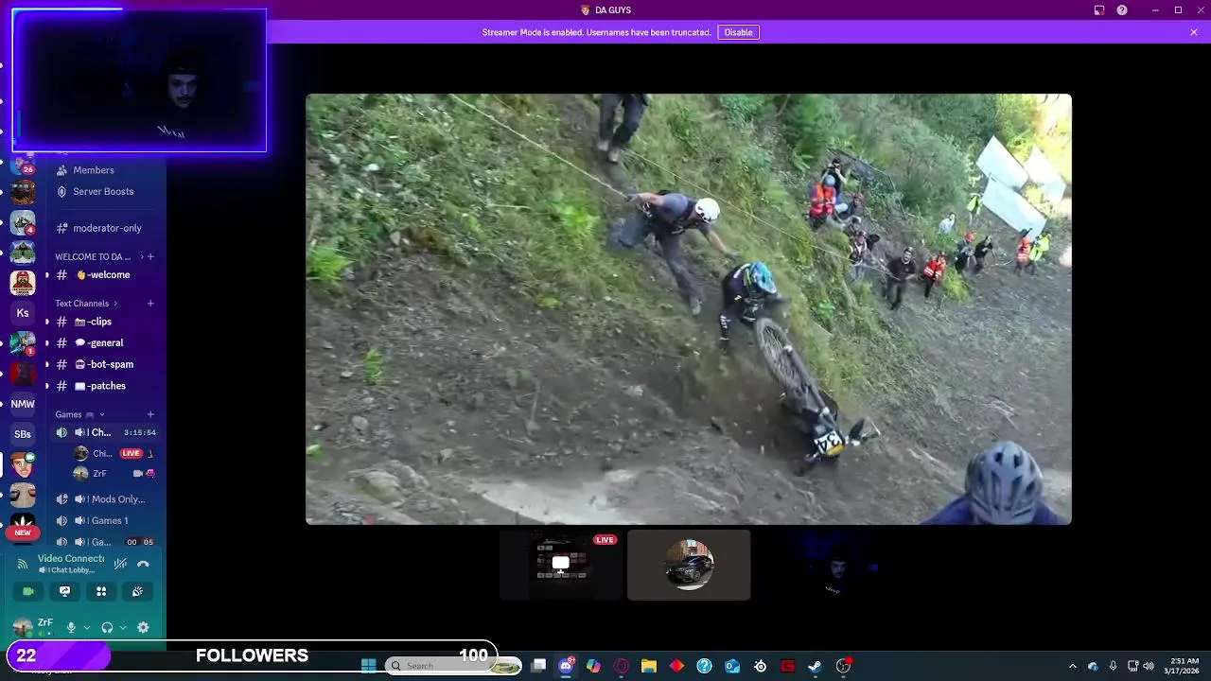Open the general text channel
Screen dimensions: 1211x681
point(106,343)
